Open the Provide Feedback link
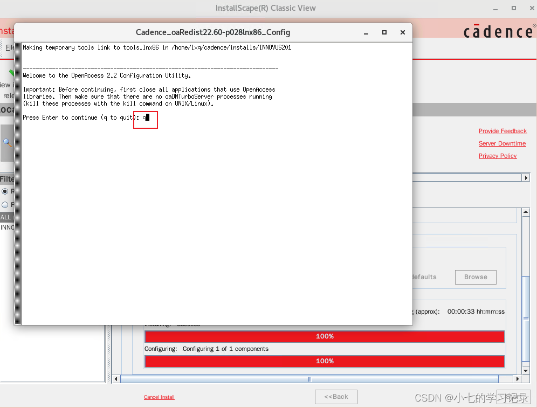Screen dimensions: 537x408 (502, 131)
